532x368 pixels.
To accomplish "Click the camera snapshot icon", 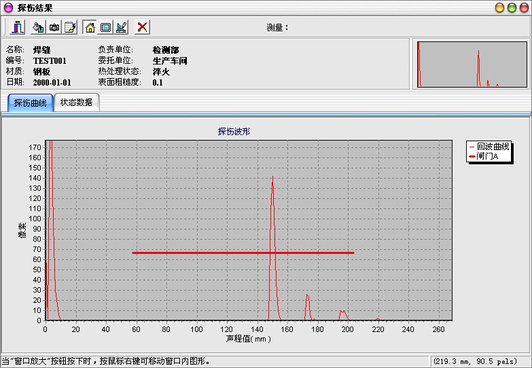I will pyautogui.click(x=54, y=27).
